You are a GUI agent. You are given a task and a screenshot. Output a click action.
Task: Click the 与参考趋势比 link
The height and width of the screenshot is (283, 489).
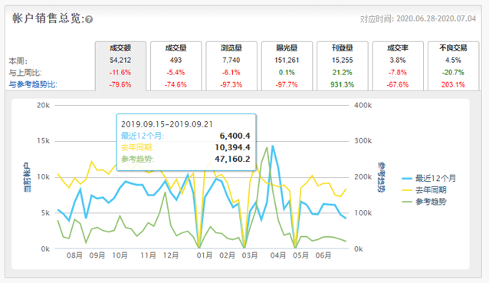pyautogui.click(x=33, y=84)
